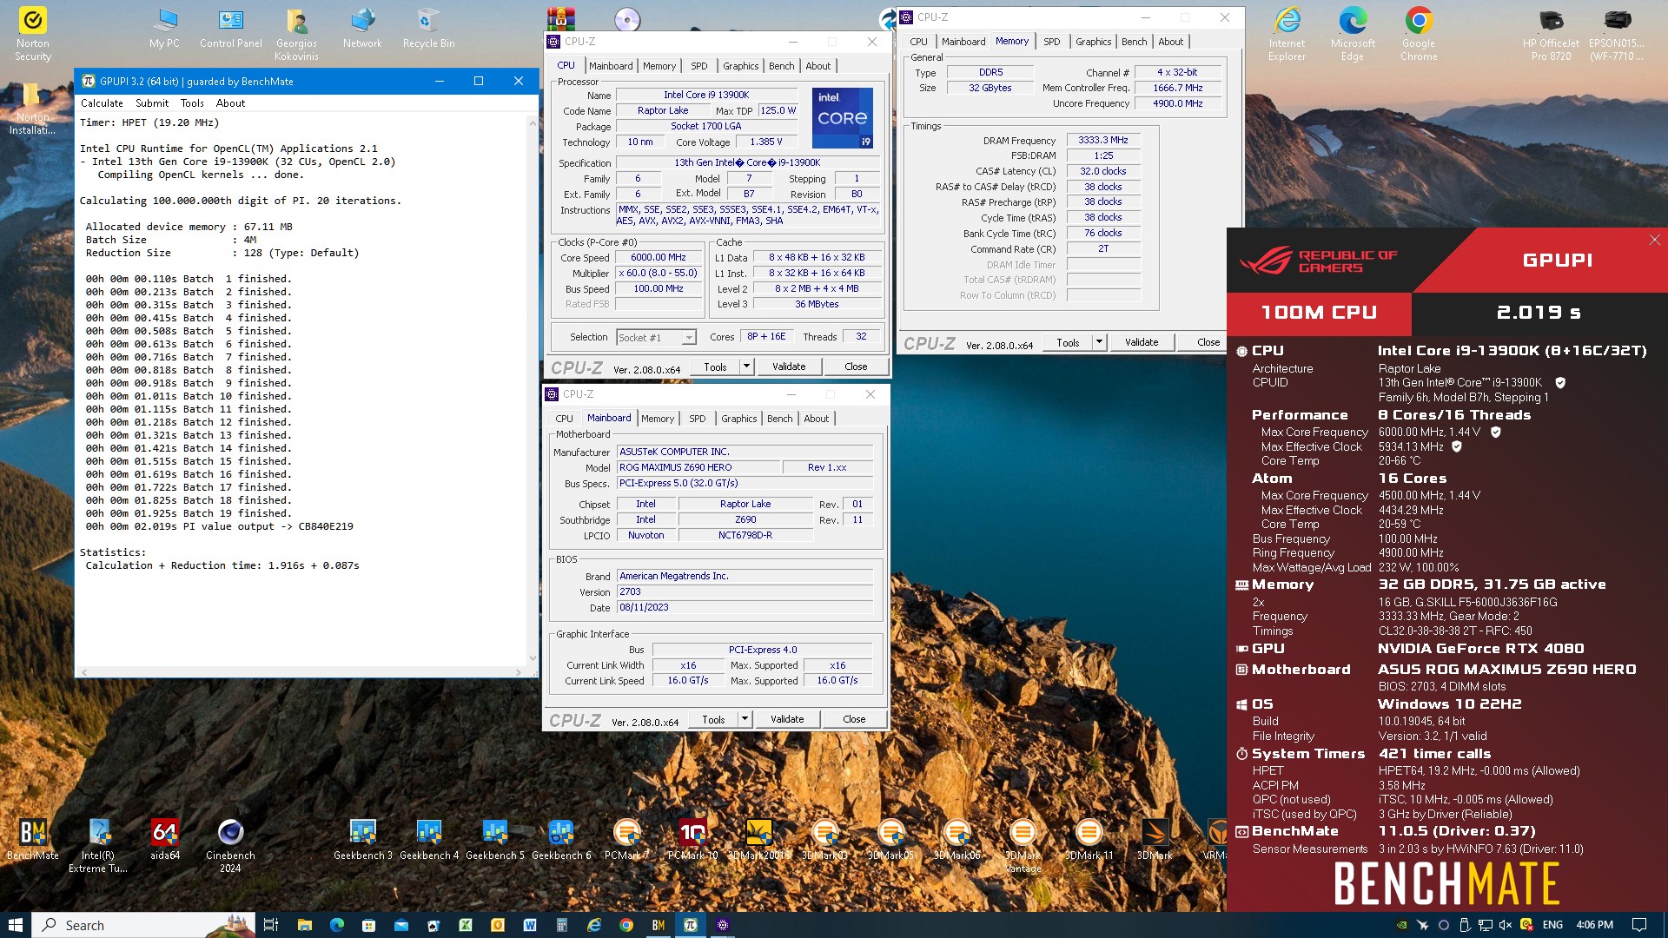Open Excel from the taskbar

pos(466,925)
